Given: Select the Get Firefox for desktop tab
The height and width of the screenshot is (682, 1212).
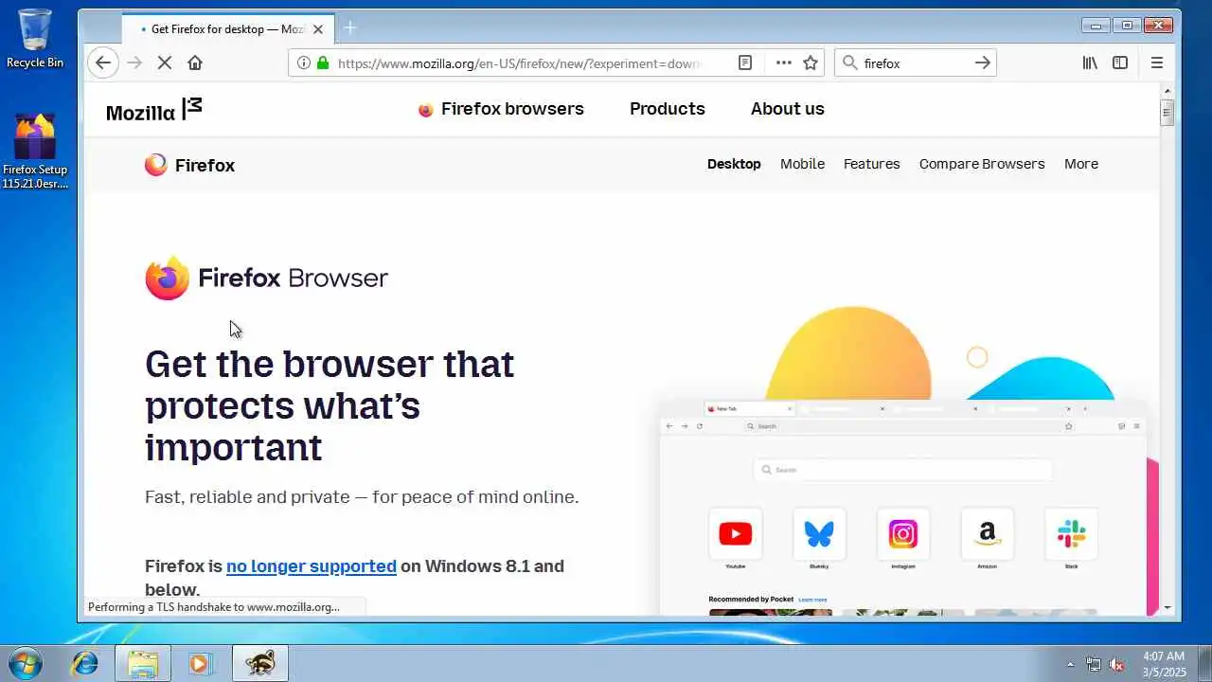Looking at the screenshot, I should pos(226,29).
